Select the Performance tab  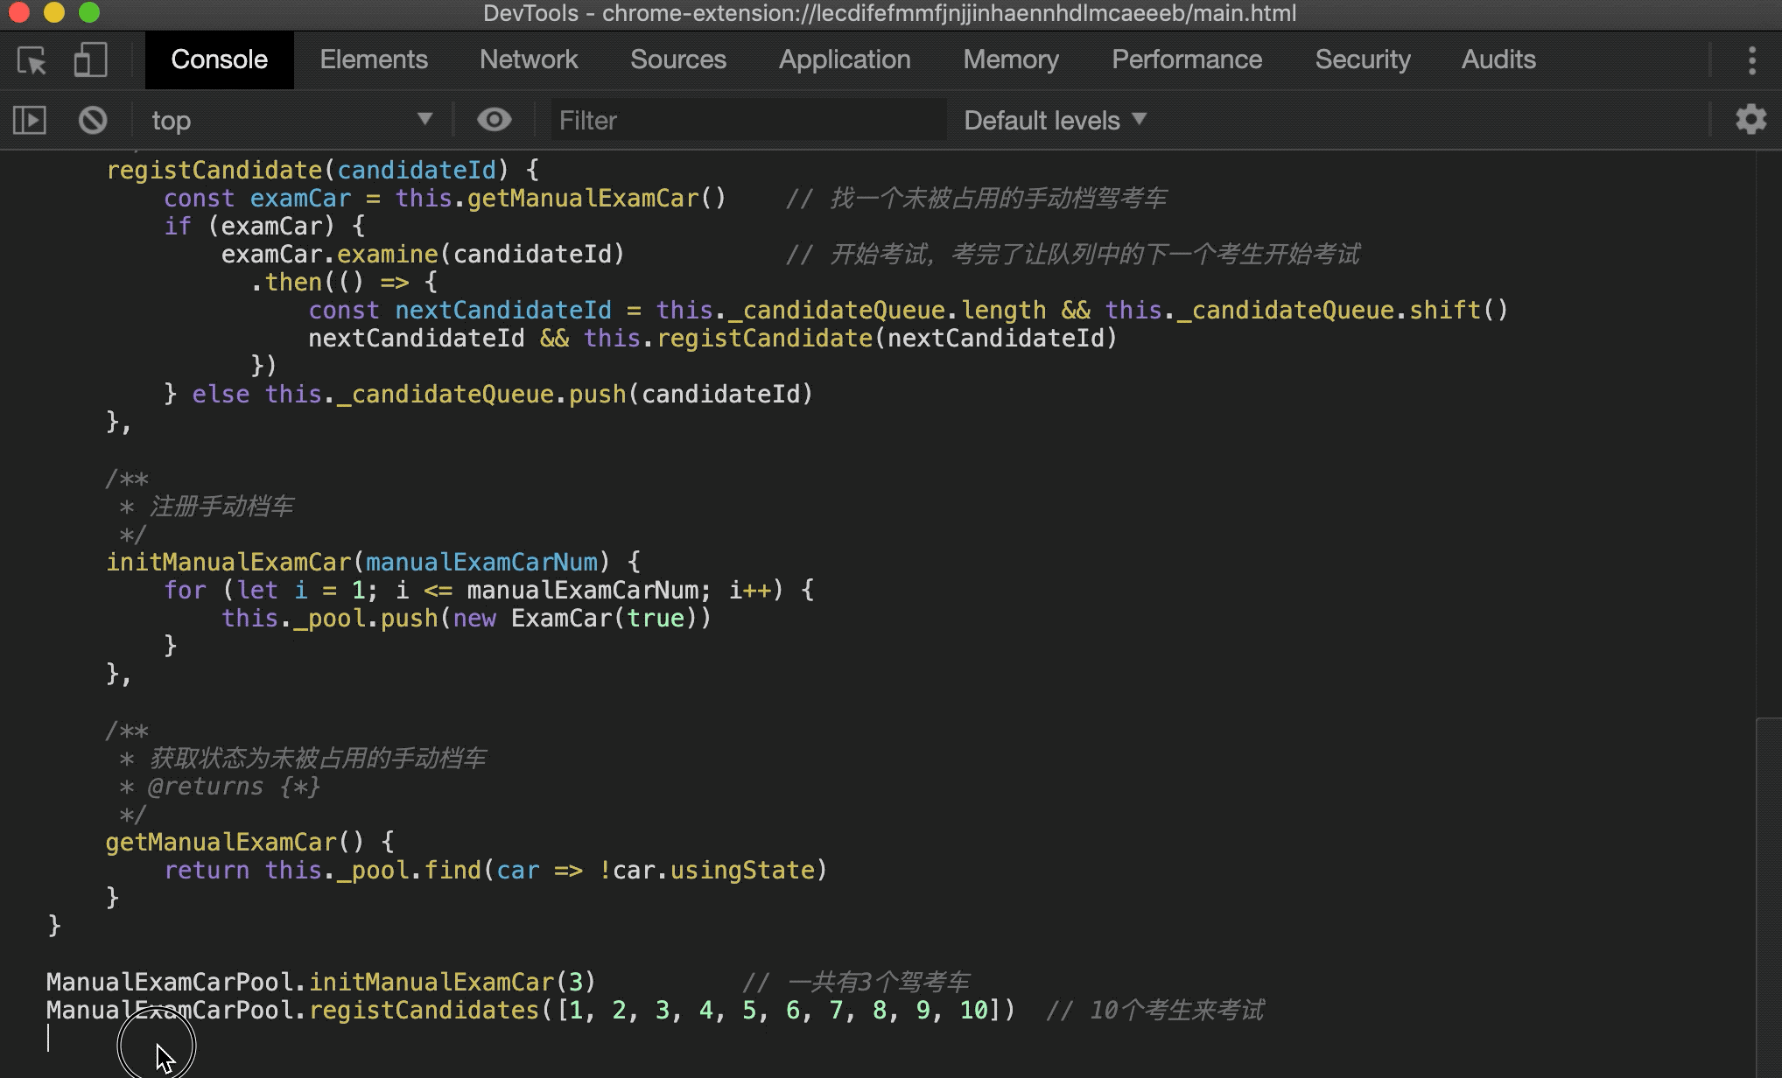pos(1187,59)
